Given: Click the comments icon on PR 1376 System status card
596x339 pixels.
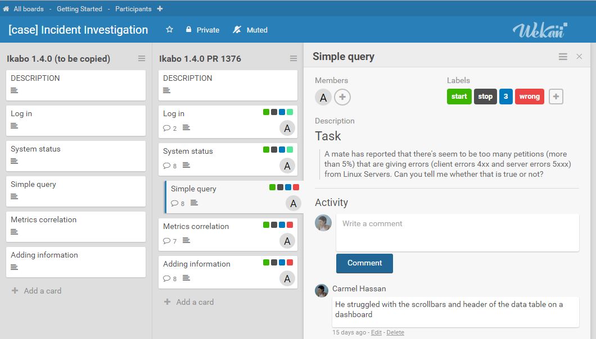Looking at the screenshot, I should 166,166.
